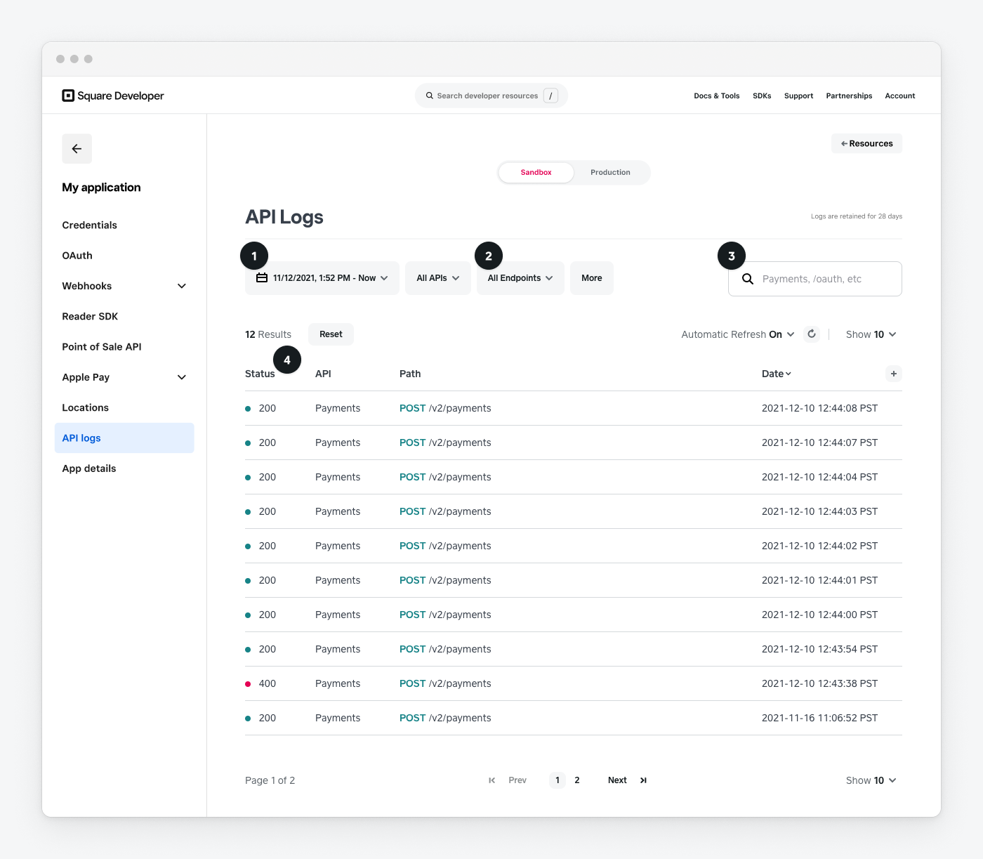Screen dimensions: 983x859
Task: Click the Page 1 of 2 label
Action: (270, 780)
